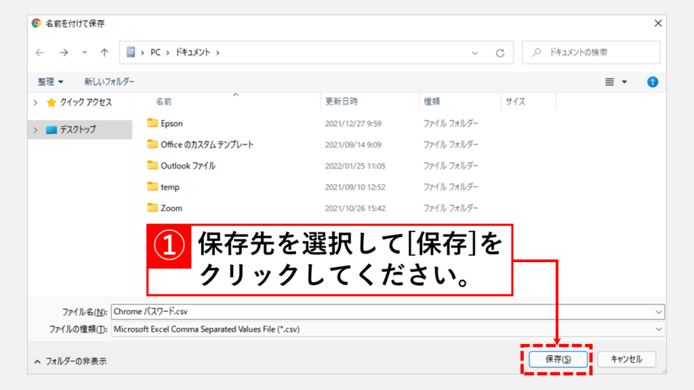
Task: Click 新しいフォルダー in the toolbar
Action: pyautogui.click(x=109, y=82)
